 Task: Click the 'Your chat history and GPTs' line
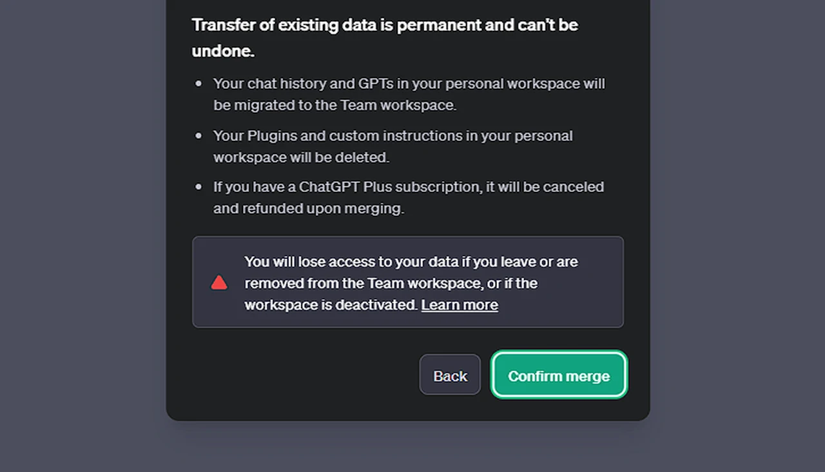click(409, 84)
